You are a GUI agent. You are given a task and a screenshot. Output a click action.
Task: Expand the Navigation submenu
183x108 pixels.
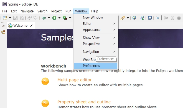coord(96,52)
